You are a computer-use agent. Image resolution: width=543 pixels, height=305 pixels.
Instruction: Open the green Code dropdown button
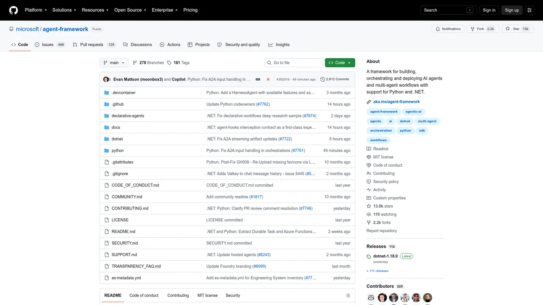pos(340,63)
